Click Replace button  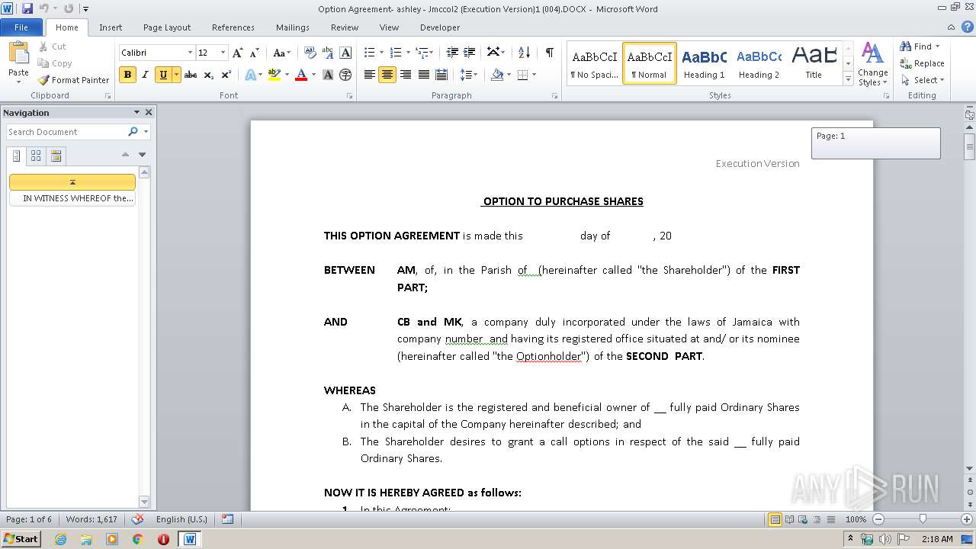(922, 63)
